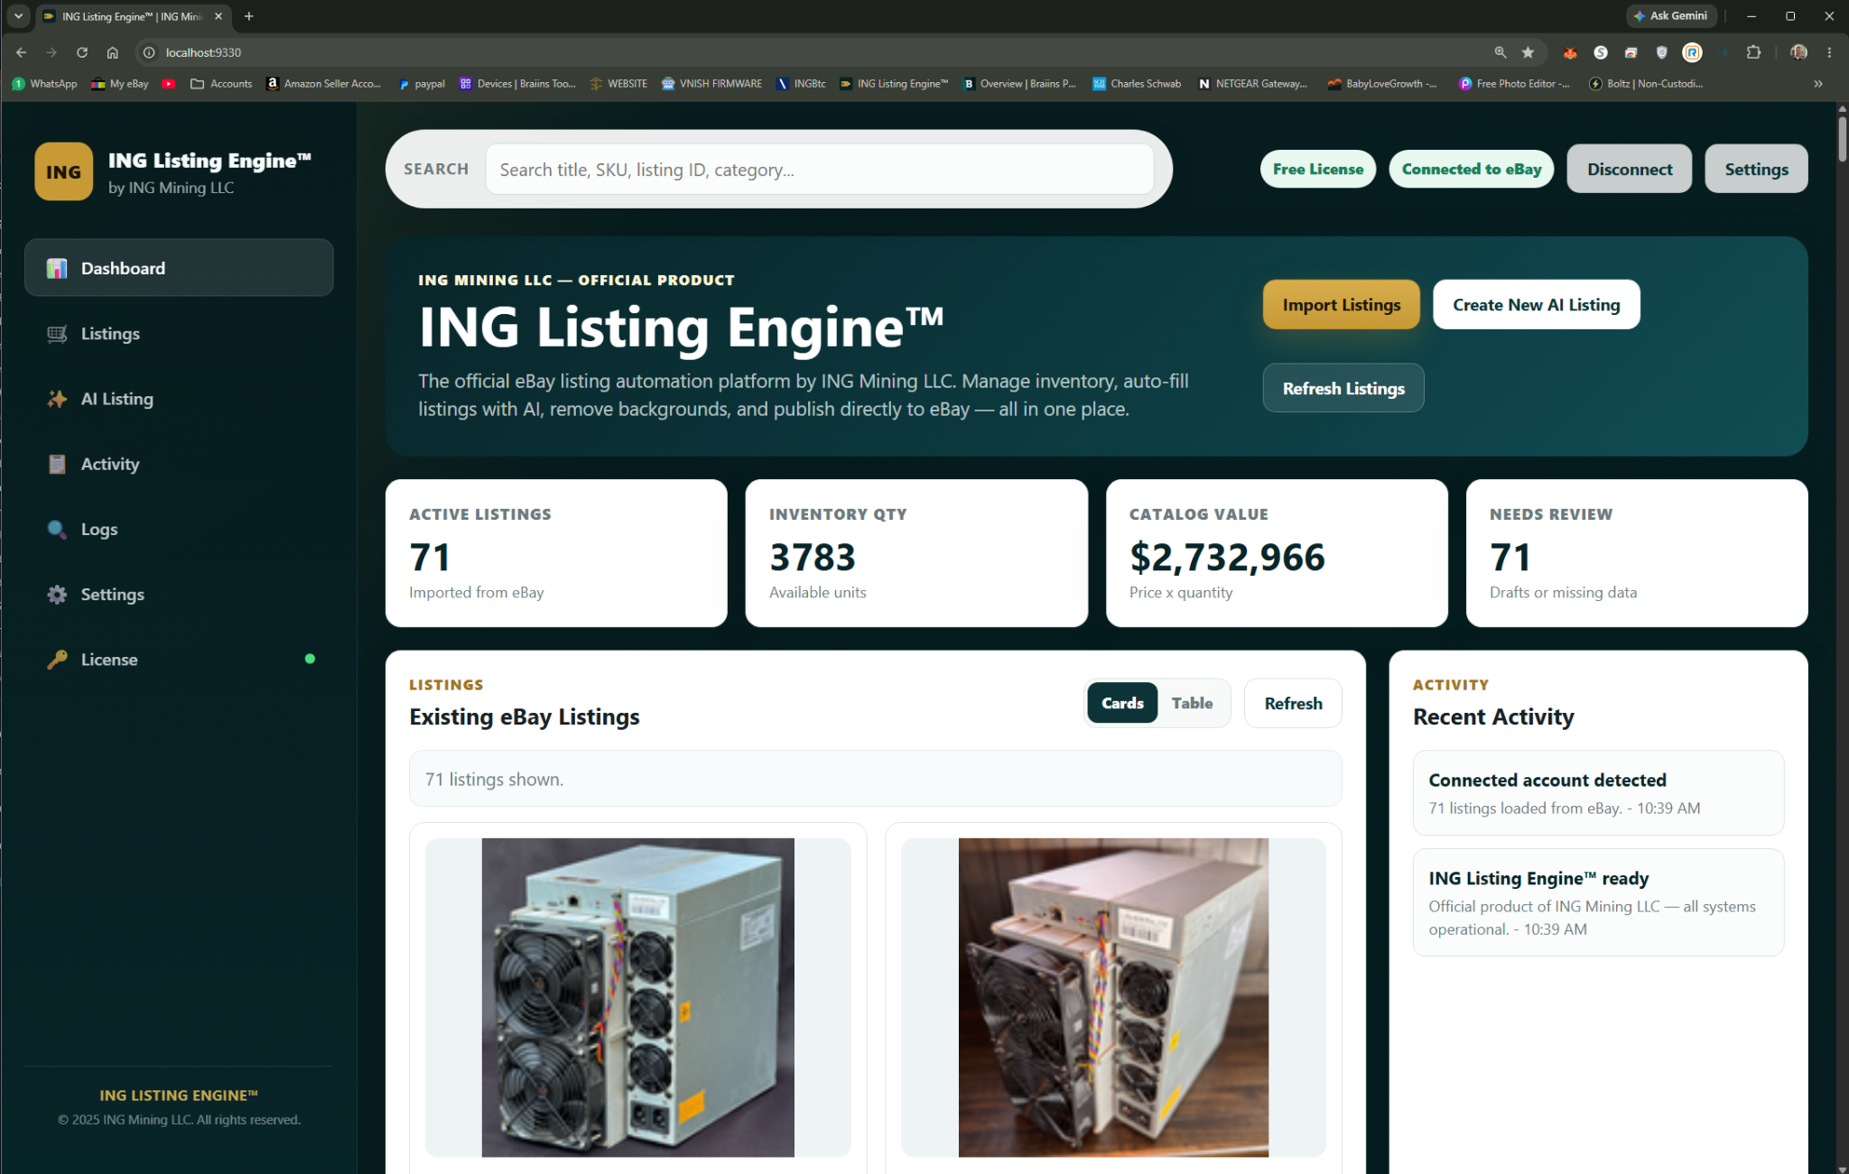Click the Connected to eBay badge

tap(1472, 169)
